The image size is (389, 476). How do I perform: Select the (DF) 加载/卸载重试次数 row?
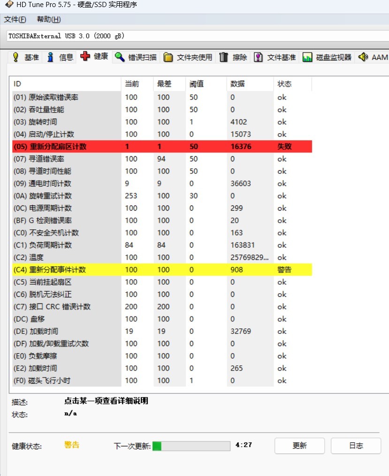coord(162,344)
